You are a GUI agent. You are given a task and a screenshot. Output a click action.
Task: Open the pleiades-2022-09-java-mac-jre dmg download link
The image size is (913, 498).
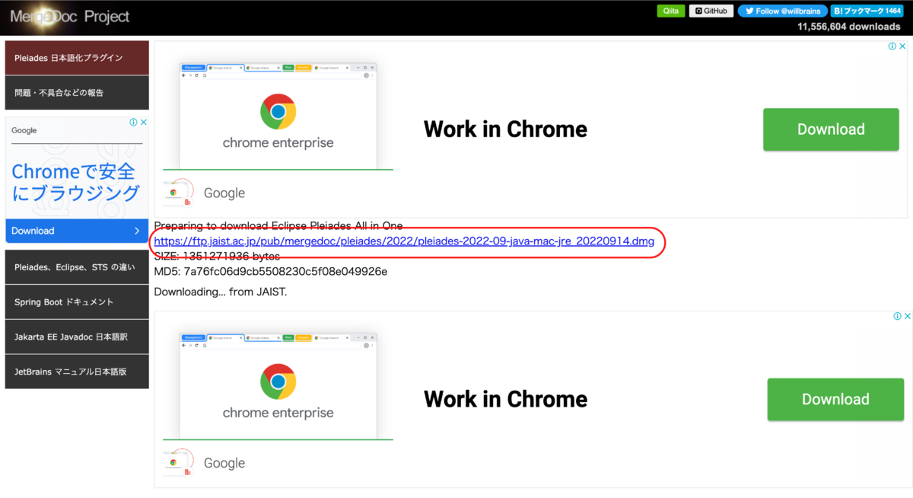coord(404,241)
